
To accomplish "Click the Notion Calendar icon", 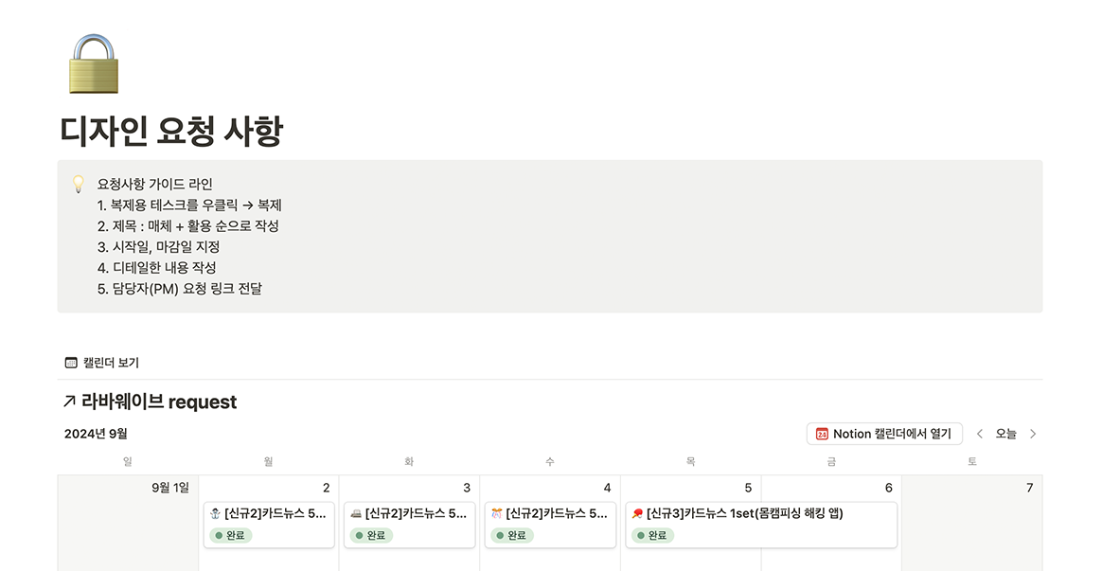I will [822, 434].
